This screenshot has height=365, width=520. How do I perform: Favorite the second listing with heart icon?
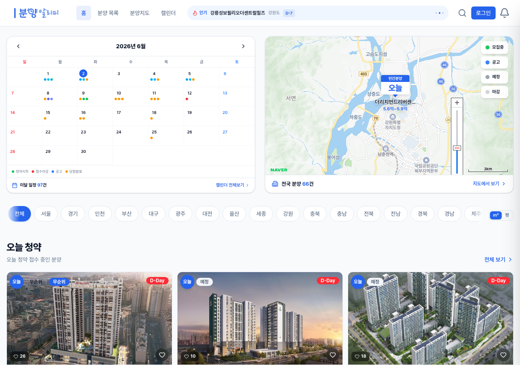coord(333,355)
